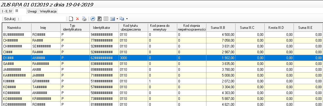Click the gray columns layout icon
This screenshot has height=106, width=323.
(x=106, y=19)
